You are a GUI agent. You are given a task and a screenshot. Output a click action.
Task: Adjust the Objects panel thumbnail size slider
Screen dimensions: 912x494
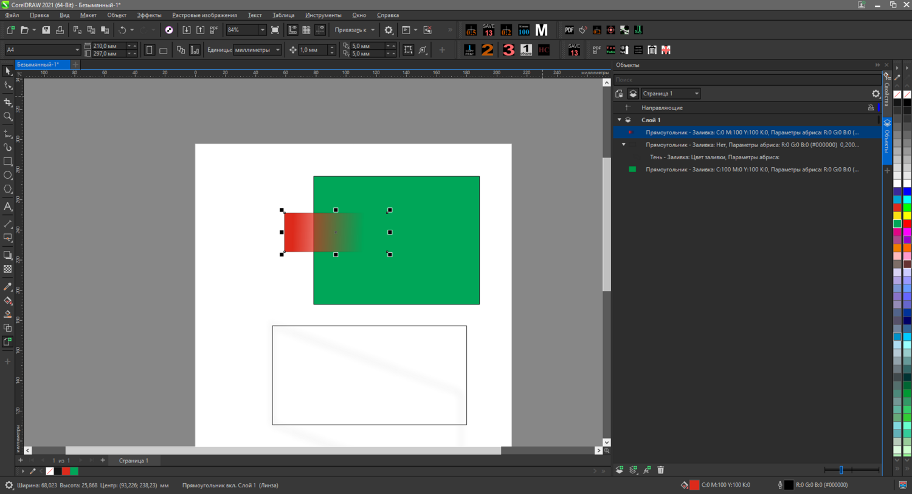(x=841, y=470)
